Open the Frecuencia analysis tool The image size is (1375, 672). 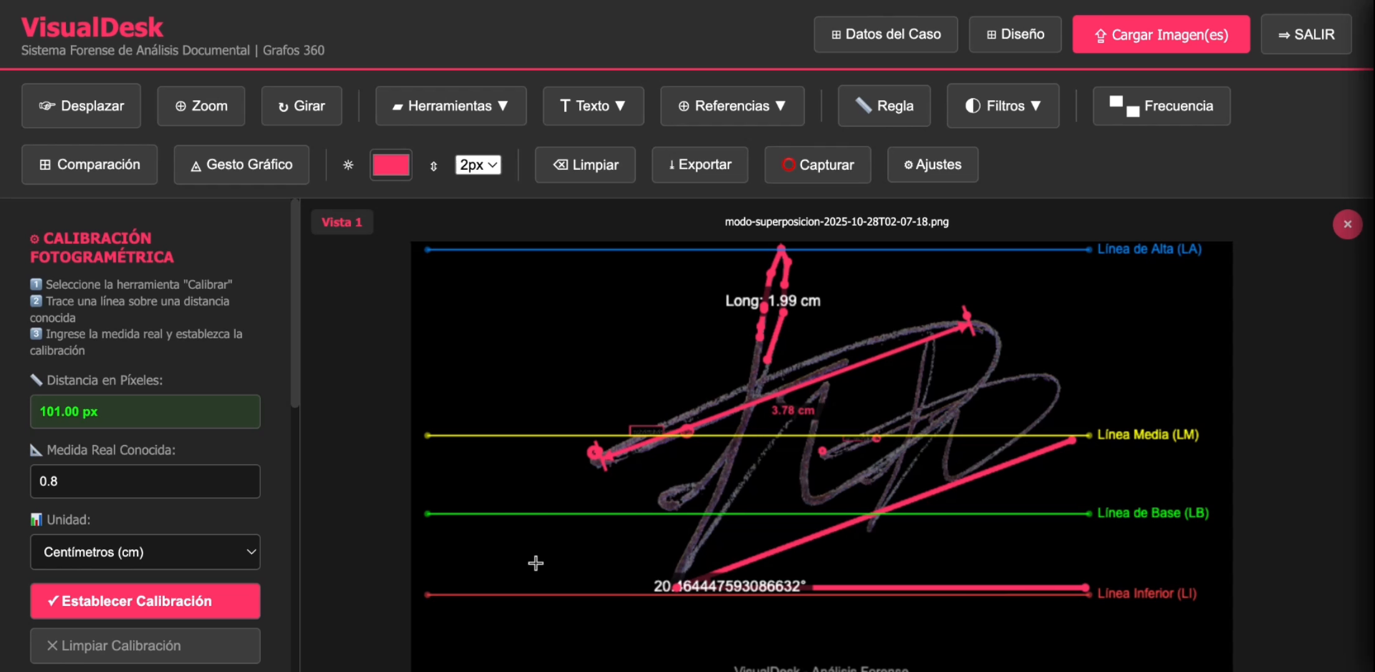[1161, 106]
